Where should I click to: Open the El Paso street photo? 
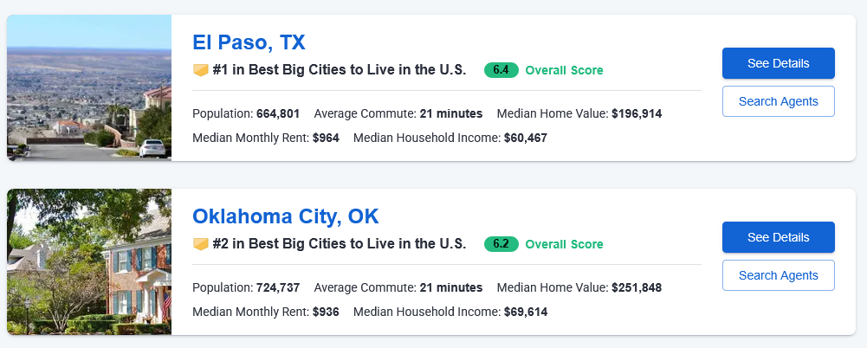click(x=89, y=87)
